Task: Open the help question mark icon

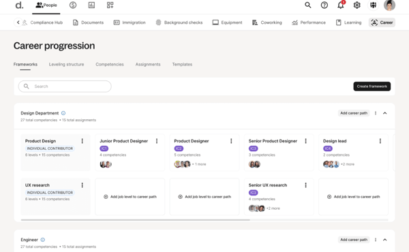Action: [324, 5]
